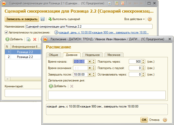
Task: Run the scenario via Выполнить сценарий
Action: point(64,19)
